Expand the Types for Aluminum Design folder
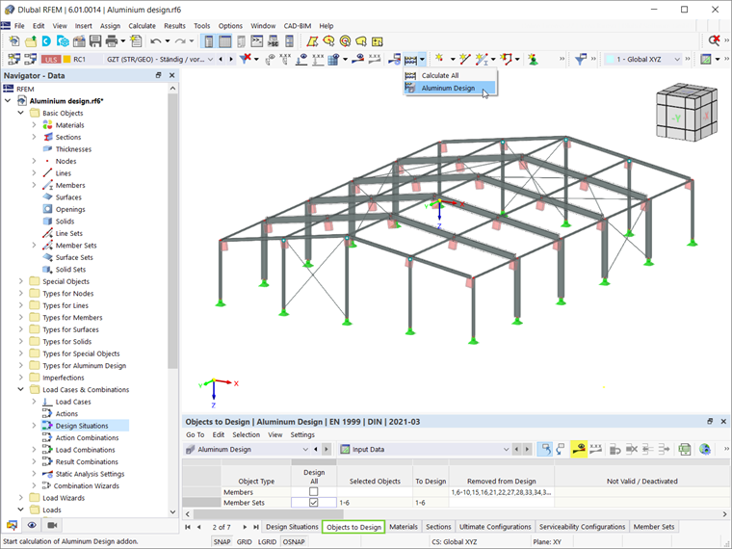The image size is (732, 549). pyautogui.click(x=20, y=366)
